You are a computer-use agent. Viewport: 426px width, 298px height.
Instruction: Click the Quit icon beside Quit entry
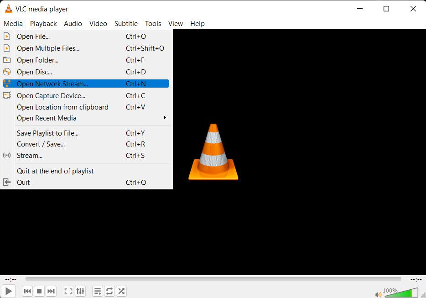click(x=7, y=182)
